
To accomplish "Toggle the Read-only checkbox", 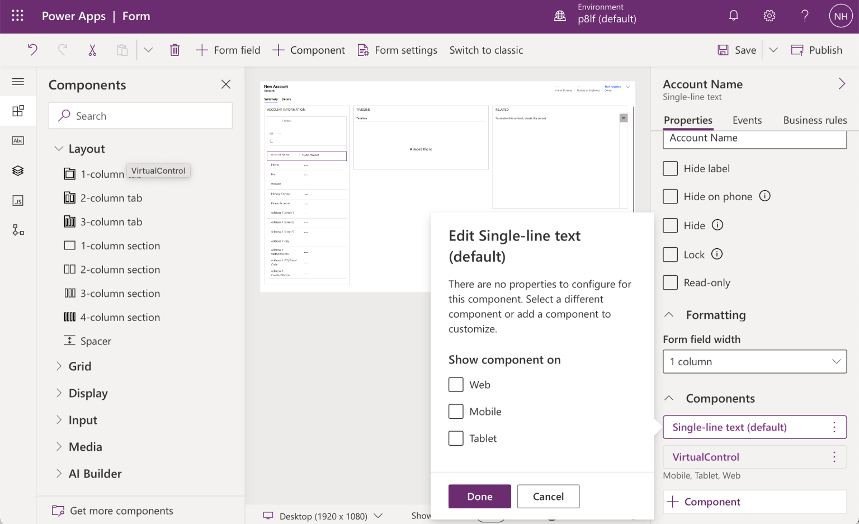I will tap(670, 282).
